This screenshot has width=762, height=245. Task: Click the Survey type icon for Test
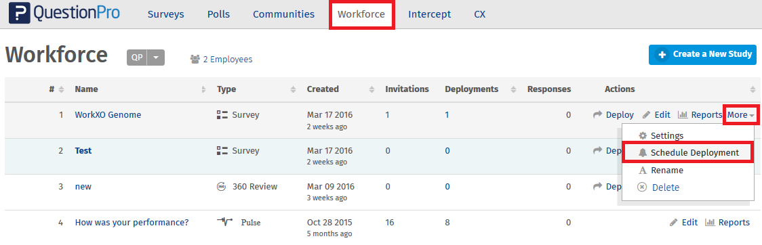coord(222,151)
